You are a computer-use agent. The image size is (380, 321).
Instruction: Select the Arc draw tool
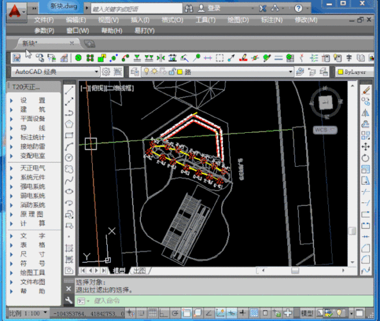[69, 146]
